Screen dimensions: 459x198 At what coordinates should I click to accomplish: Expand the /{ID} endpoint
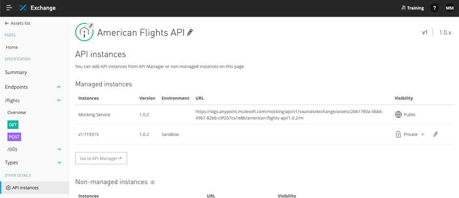pos(60,149)
